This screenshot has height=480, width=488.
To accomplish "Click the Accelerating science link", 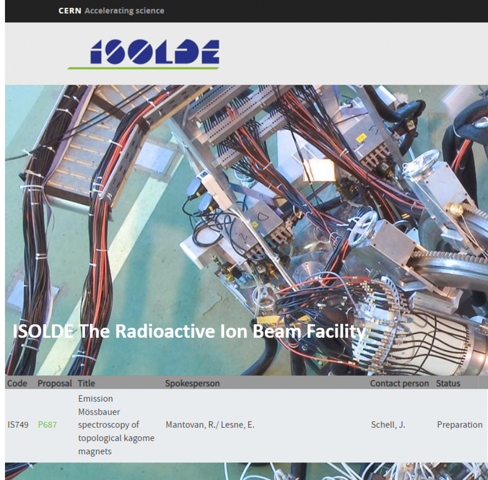I will [x=124, y=11].
